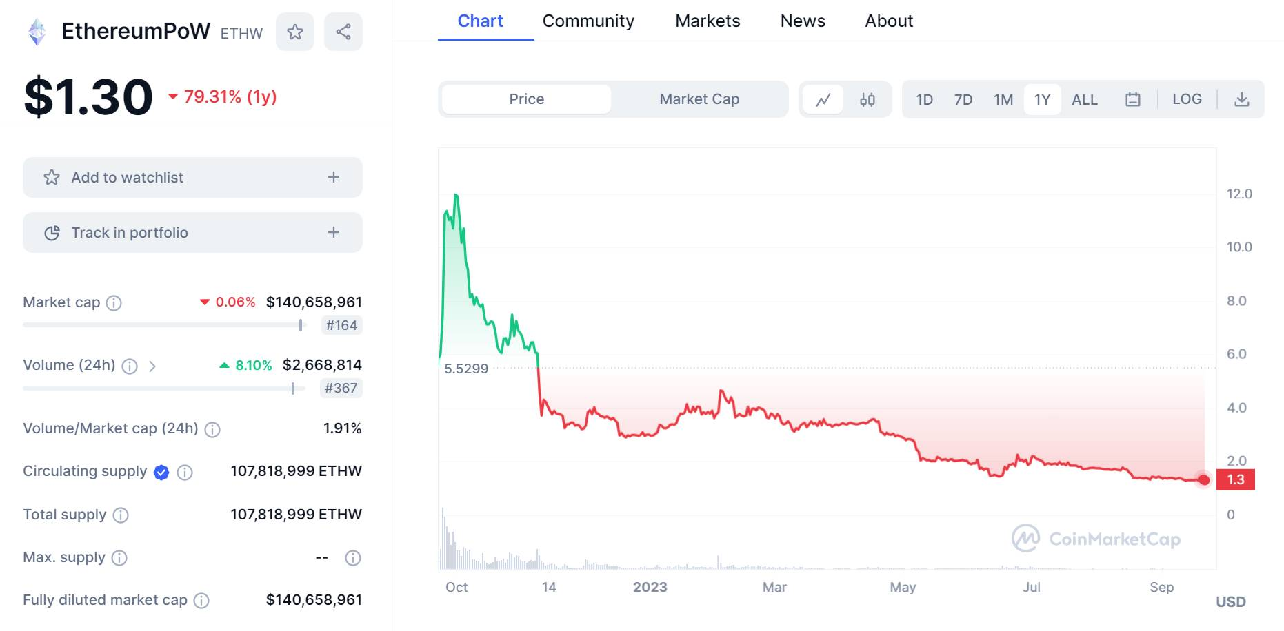This screenshot has height=631, width=1284.
Task: Select Price chart toggle
Action: (x=527, y=99)
